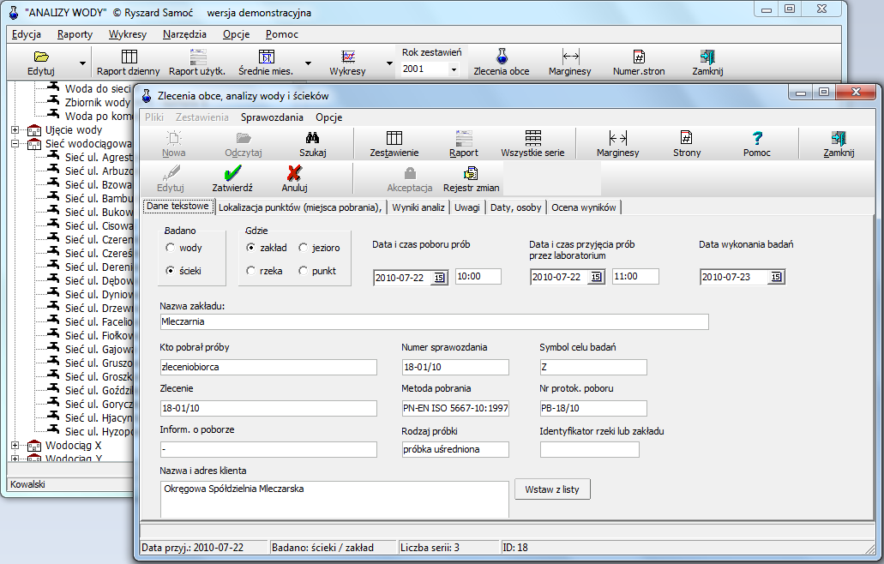
Task: Open calendar picker for Data poboru prób
Action: [x=439, y=277]
